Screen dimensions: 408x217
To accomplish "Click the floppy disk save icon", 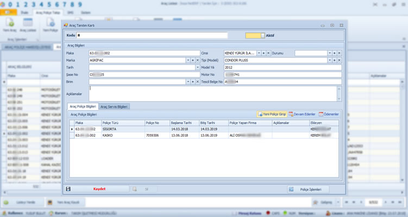I will click(x=68, y=189).
